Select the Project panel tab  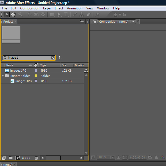(x=8, y=22)
